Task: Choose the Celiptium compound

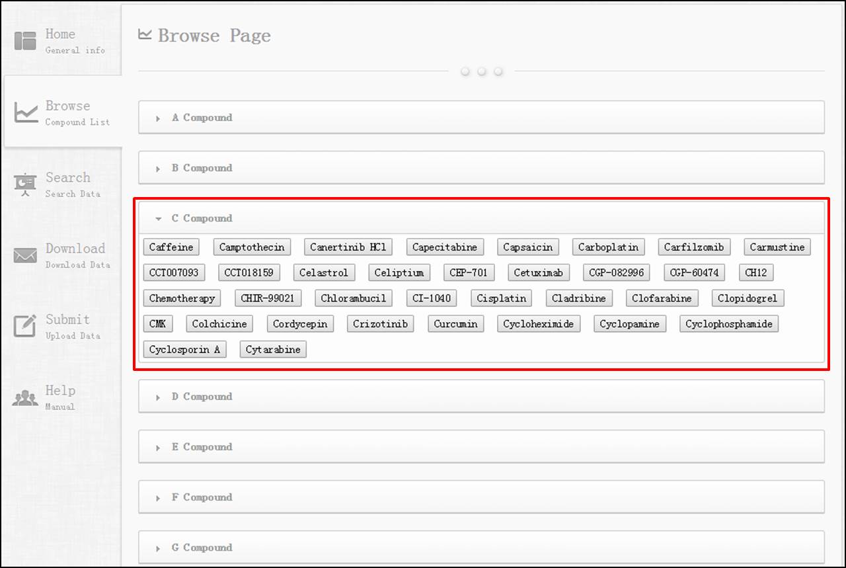Action: pyautogui.click(x=399, y=272)
